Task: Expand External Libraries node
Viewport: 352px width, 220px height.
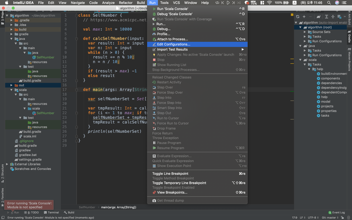Action: point(7,164)
